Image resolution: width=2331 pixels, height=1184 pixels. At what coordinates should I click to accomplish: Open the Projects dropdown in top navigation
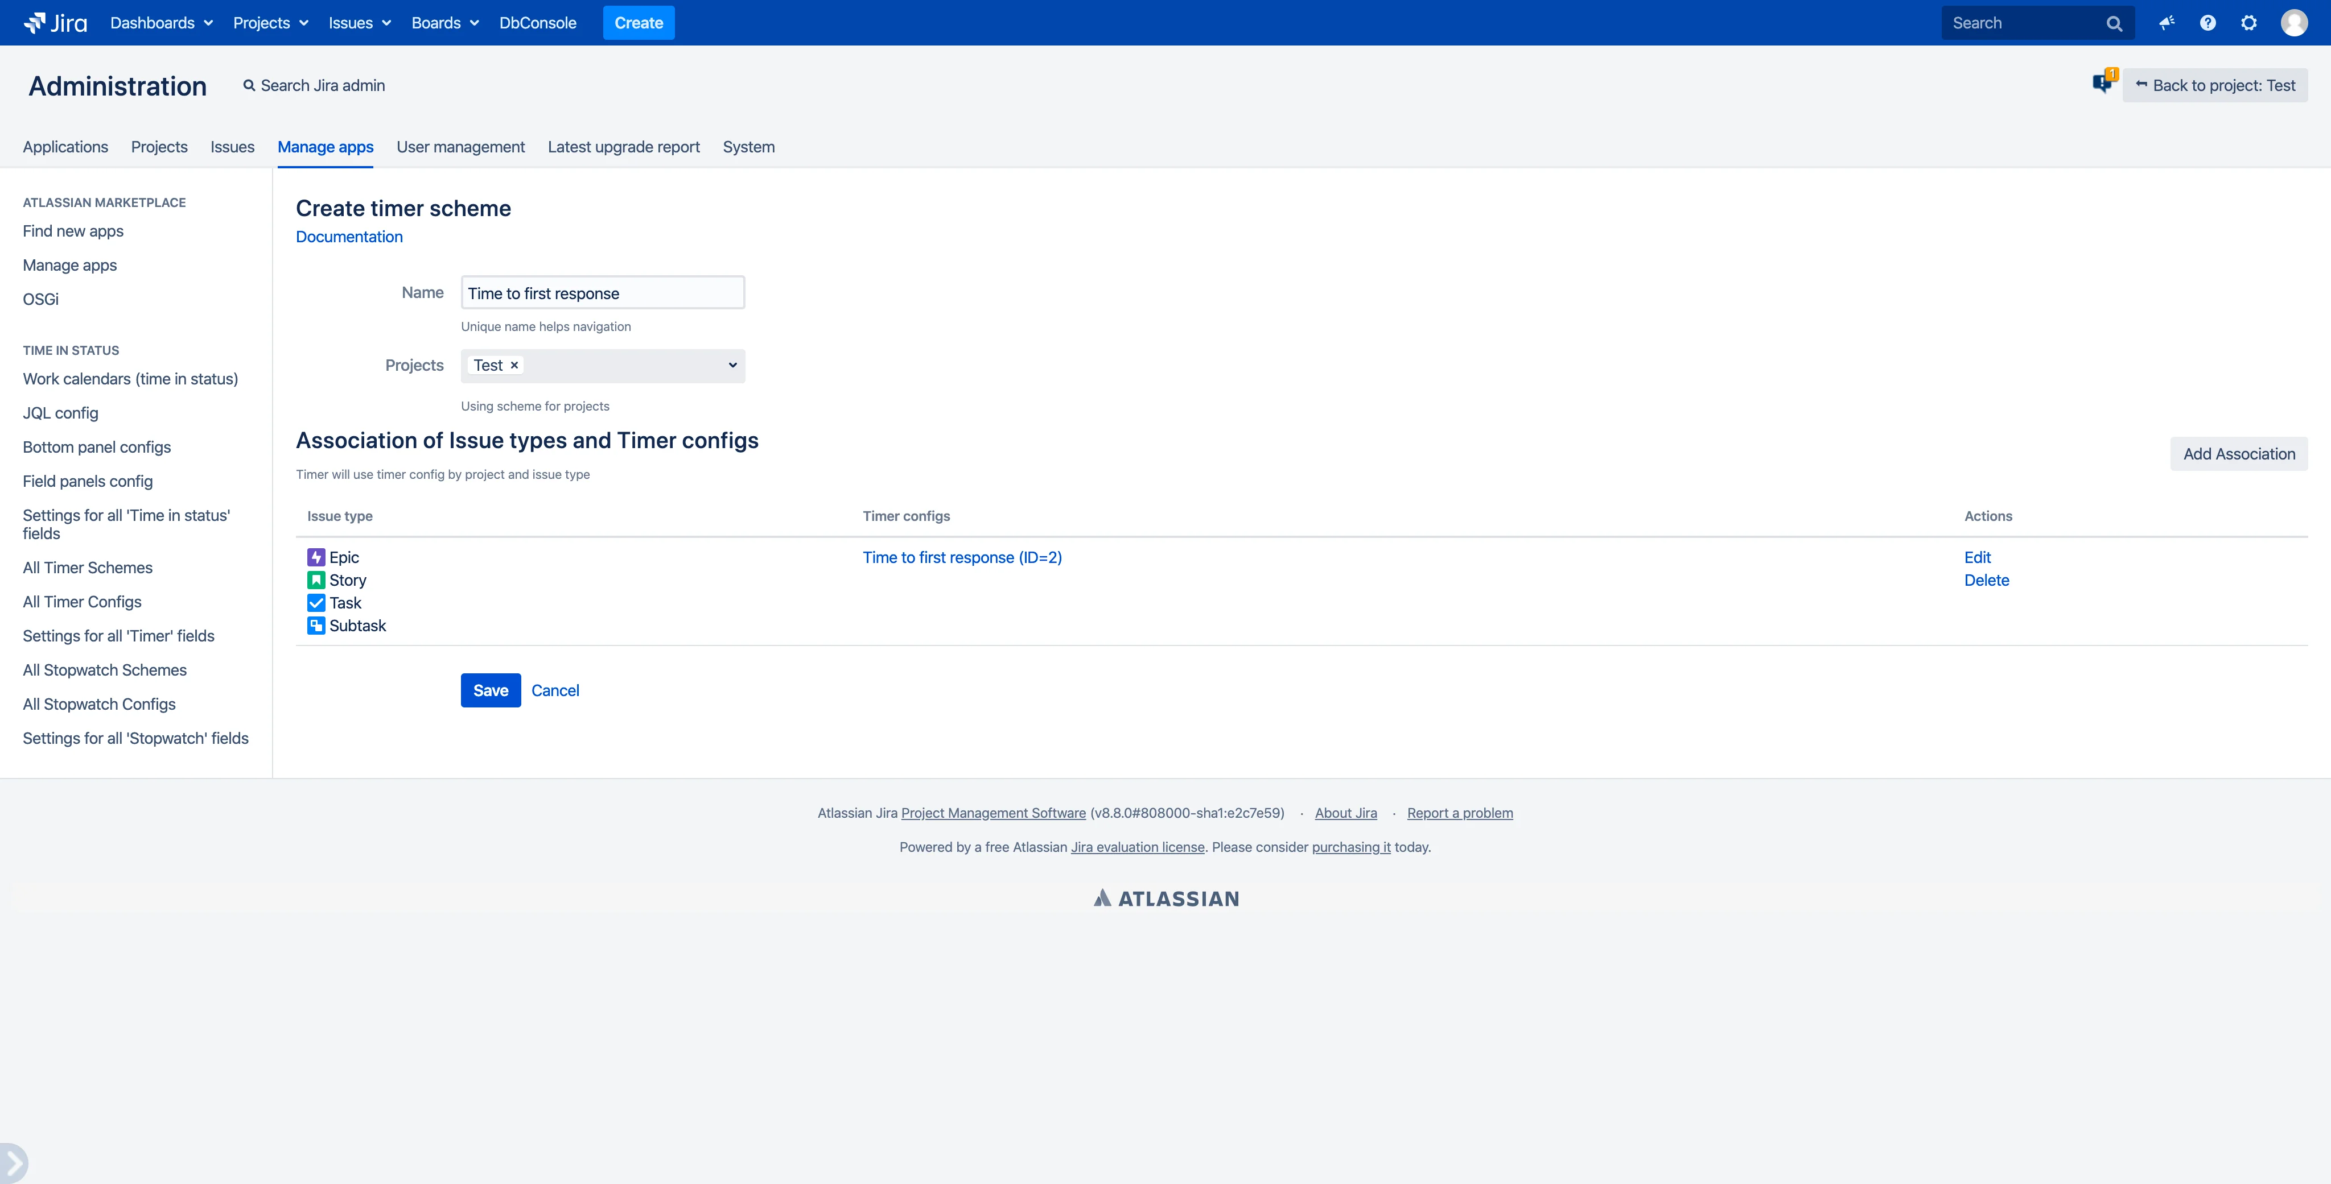tap(270, 23)
